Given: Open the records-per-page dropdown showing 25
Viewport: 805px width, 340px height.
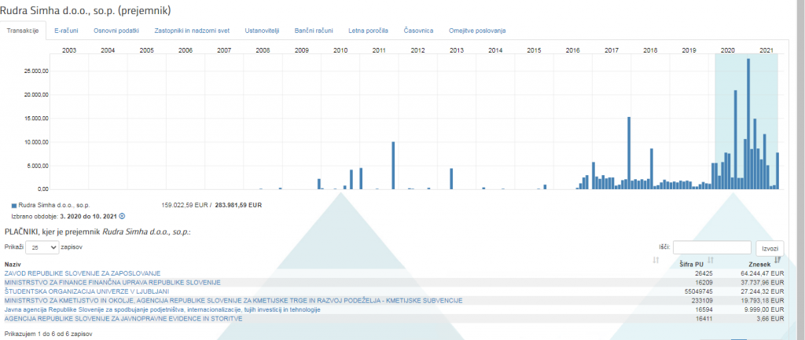Looking at the screenshot, I should tap(42, 247).
